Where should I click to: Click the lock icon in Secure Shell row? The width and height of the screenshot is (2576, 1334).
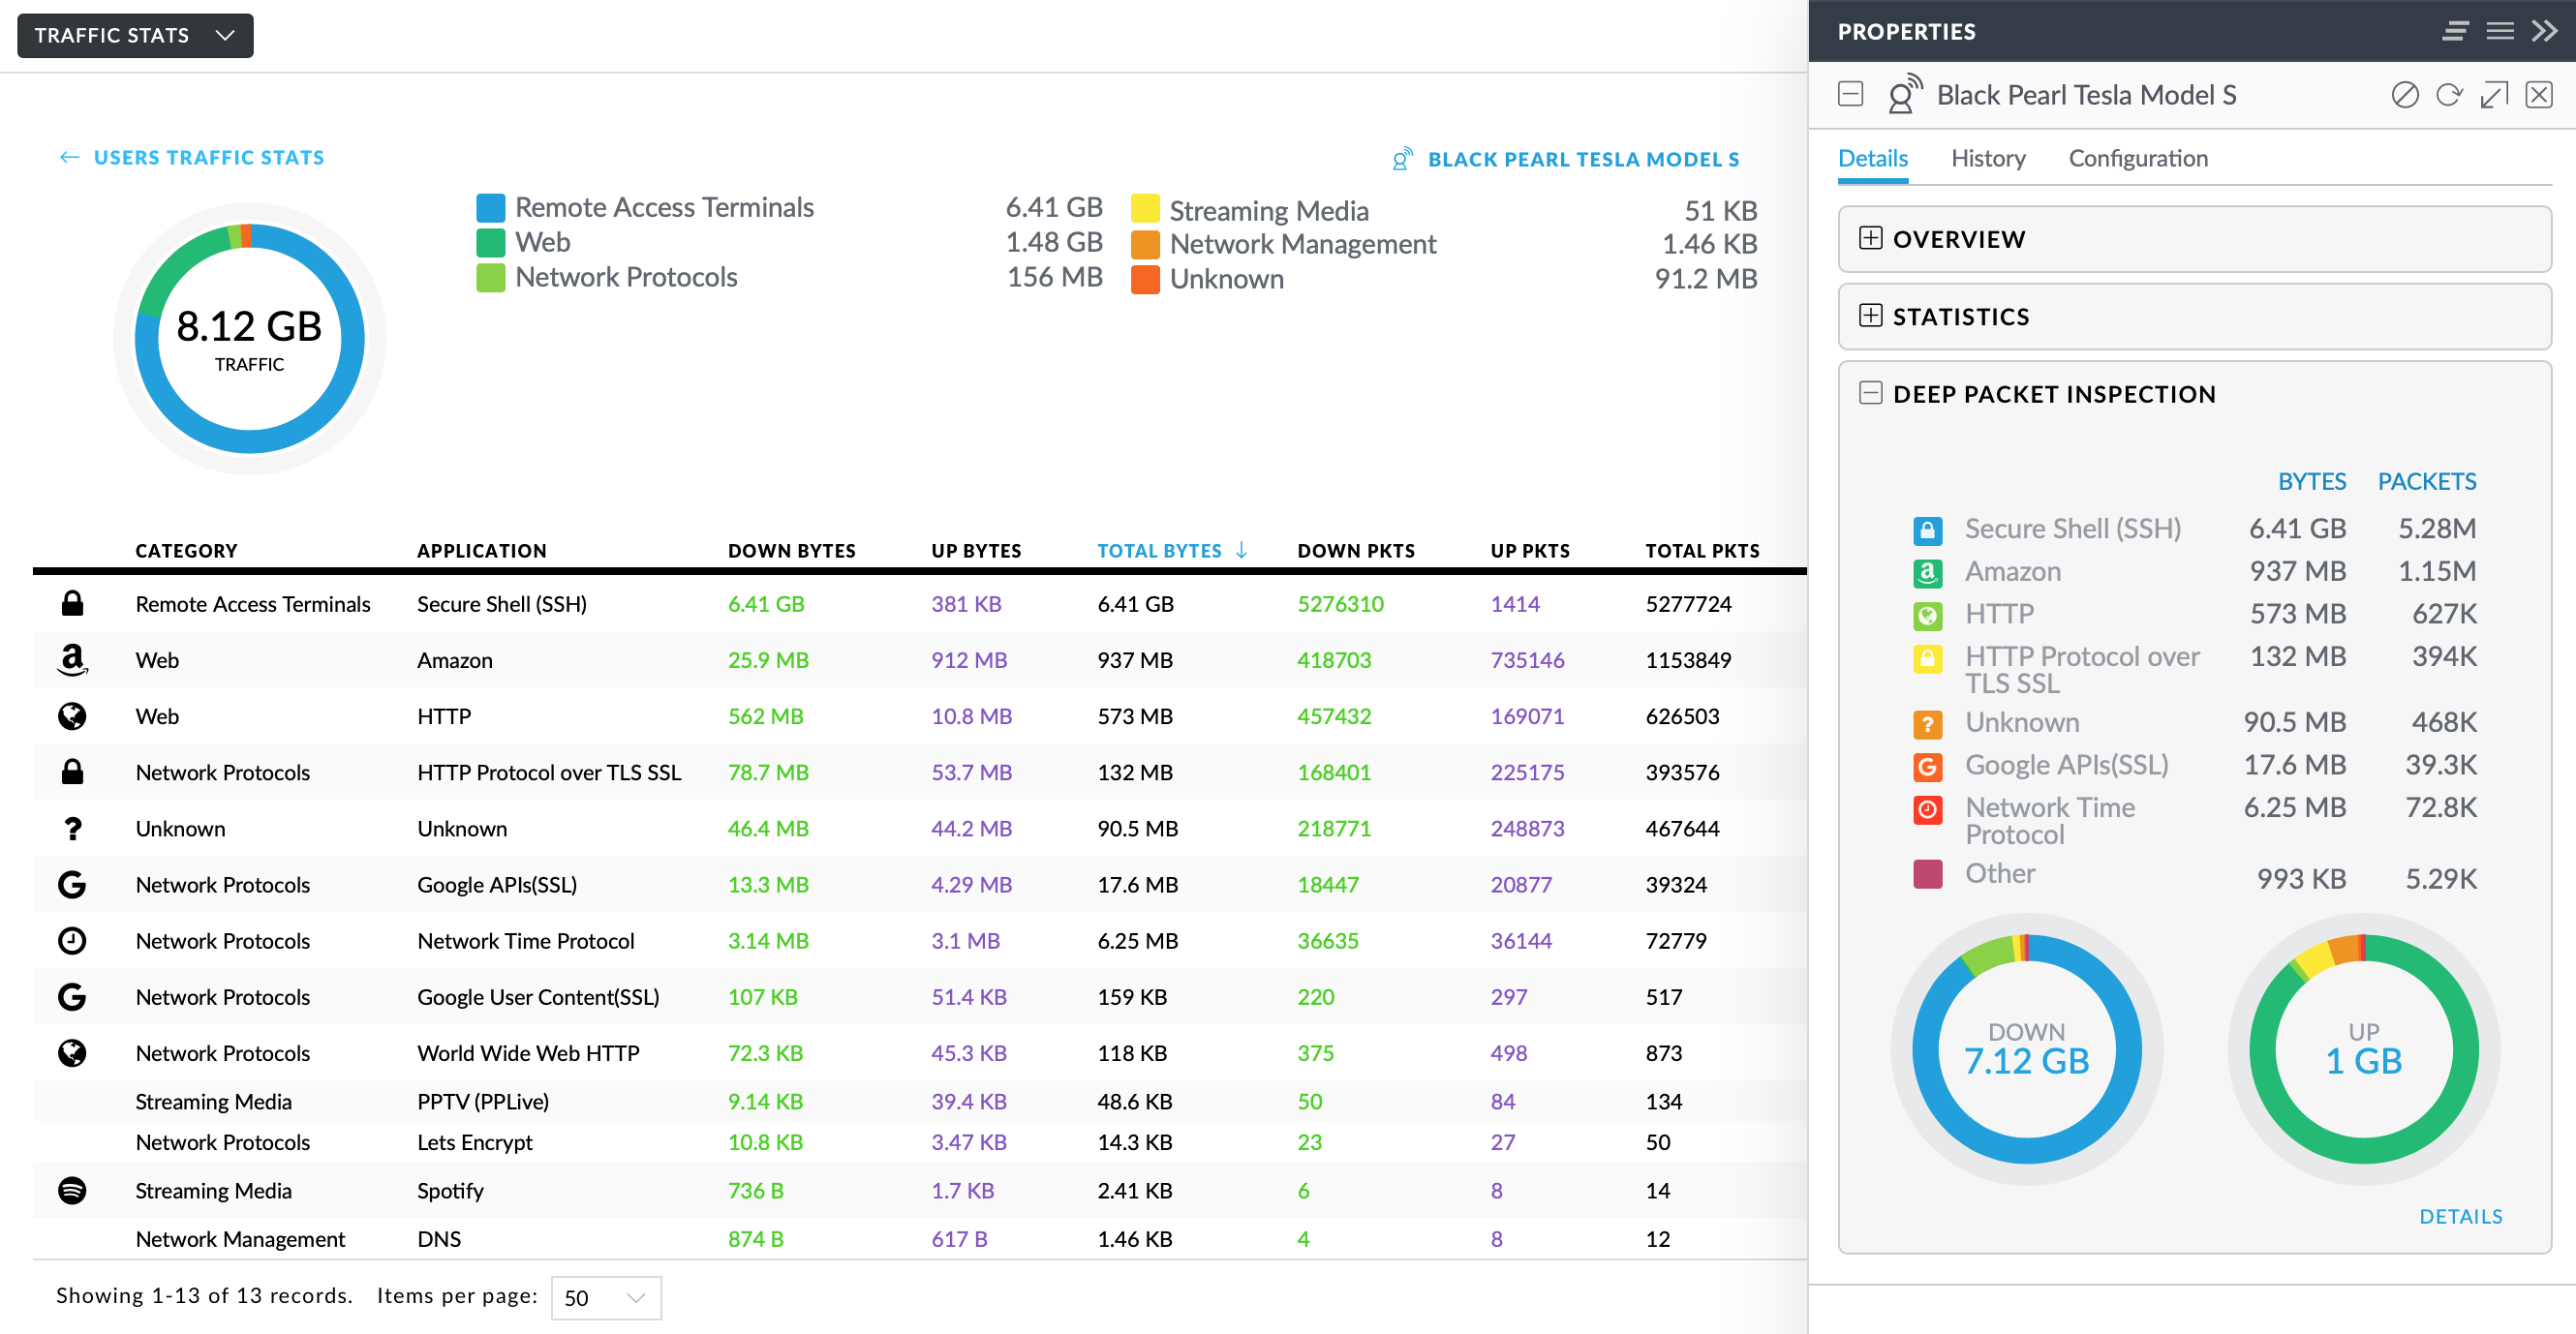coord(72,603)
